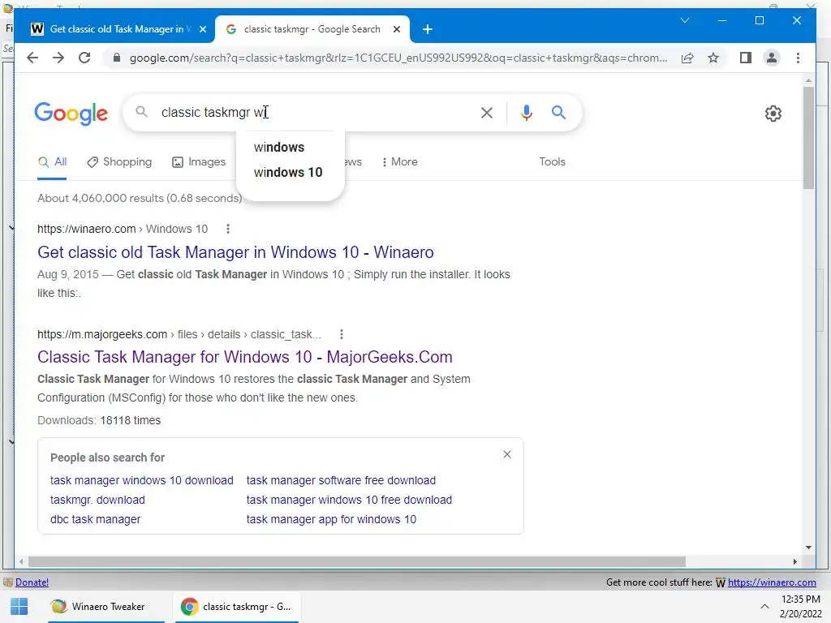The width and height of the screenshot is (831, 623).
Task: Bookmark this page with the star icon
Action: click(x=713, y=58)
